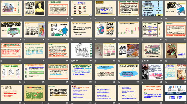Click the animation star under slide 16
The height and width of the screenshot is (104, 187).
click(166, 40)
